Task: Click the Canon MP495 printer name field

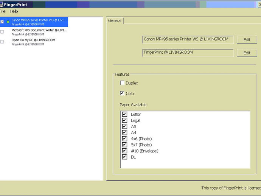Action: pos(188,39)
